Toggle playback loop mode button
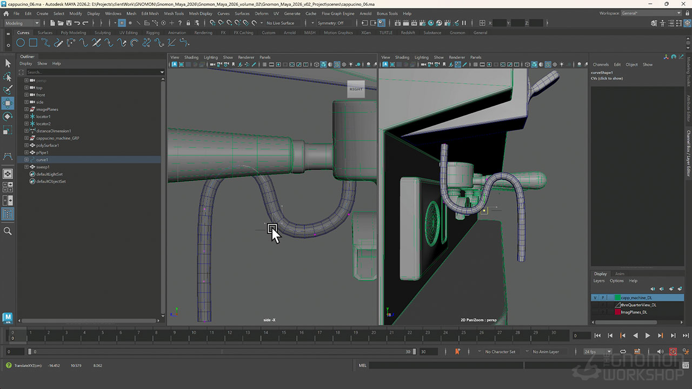692x389 pixels. click(623, 352)
